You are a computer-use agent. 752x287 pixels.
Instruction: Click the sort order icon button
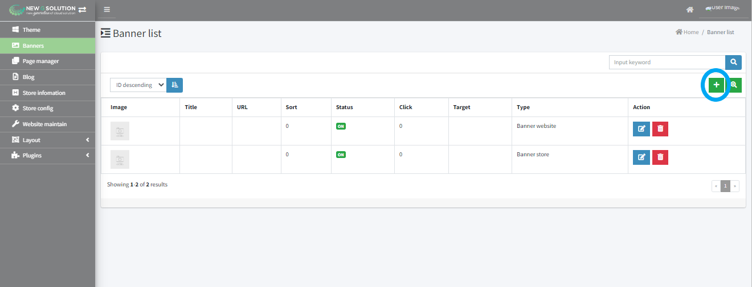click(x=174, y=85)
